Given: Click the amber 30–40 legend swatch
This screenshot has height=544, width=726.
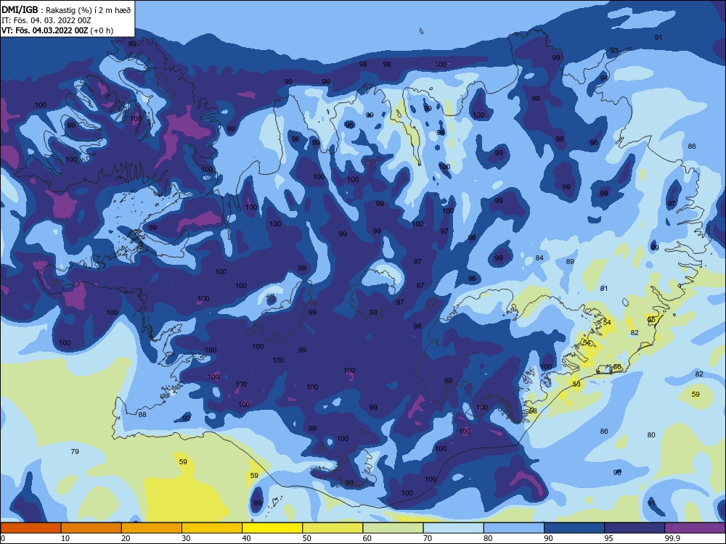Looking at the screenshot, I should click(212, 528).
